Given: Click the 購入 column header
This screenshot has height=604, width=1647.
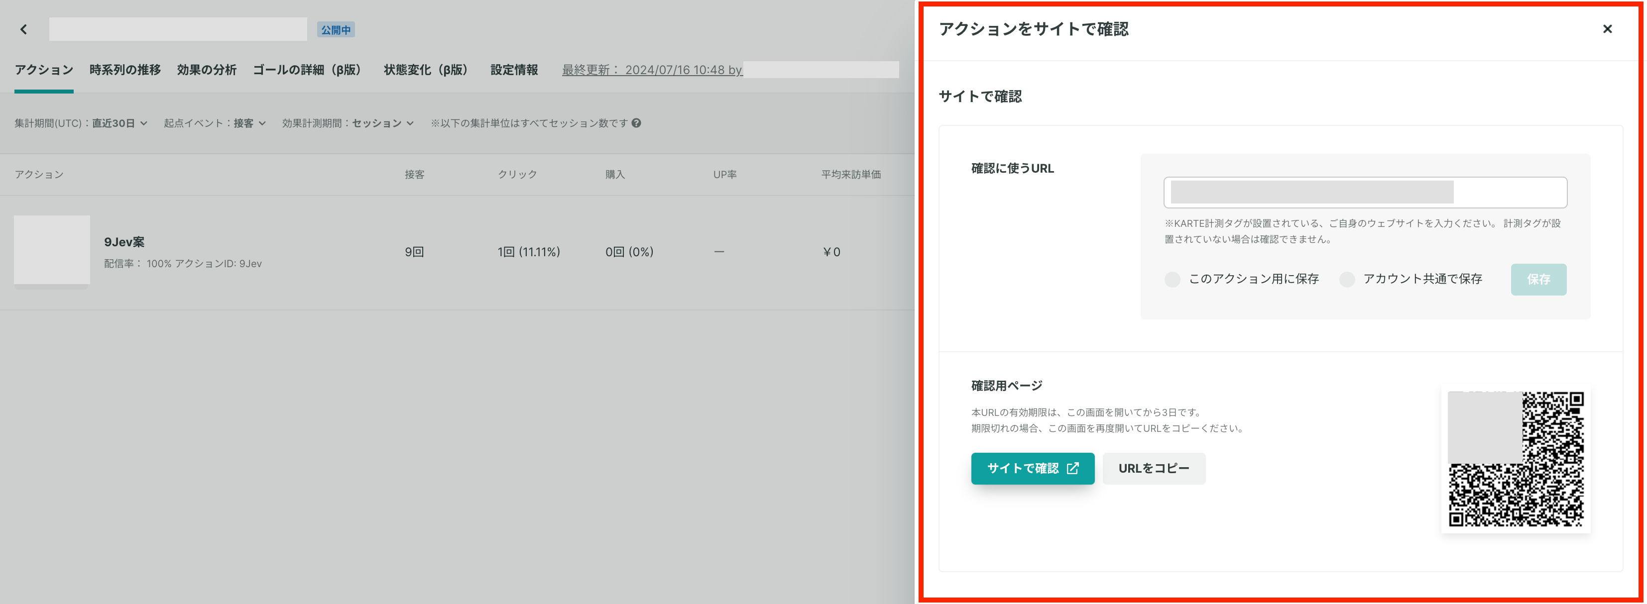Looking at the screenshot, I should coord(615,174).
